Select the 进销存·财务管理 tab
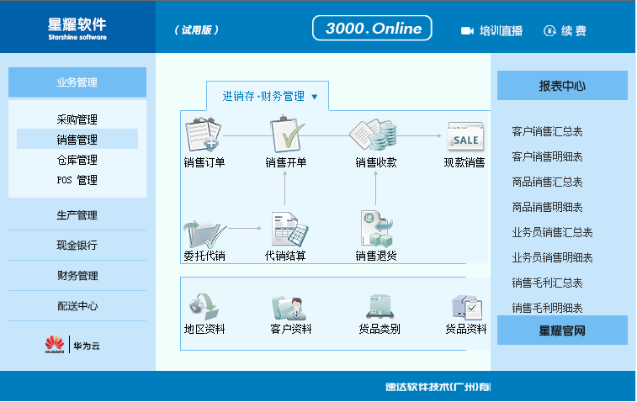Viewport: 637px width, 402px height. (268, 96)
